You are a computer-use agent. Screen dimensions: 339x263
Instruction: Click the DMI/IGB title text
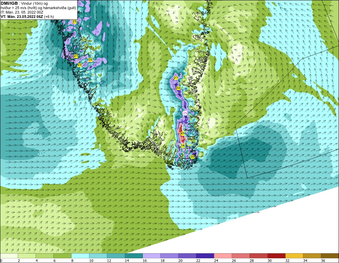tap(9, 3)
